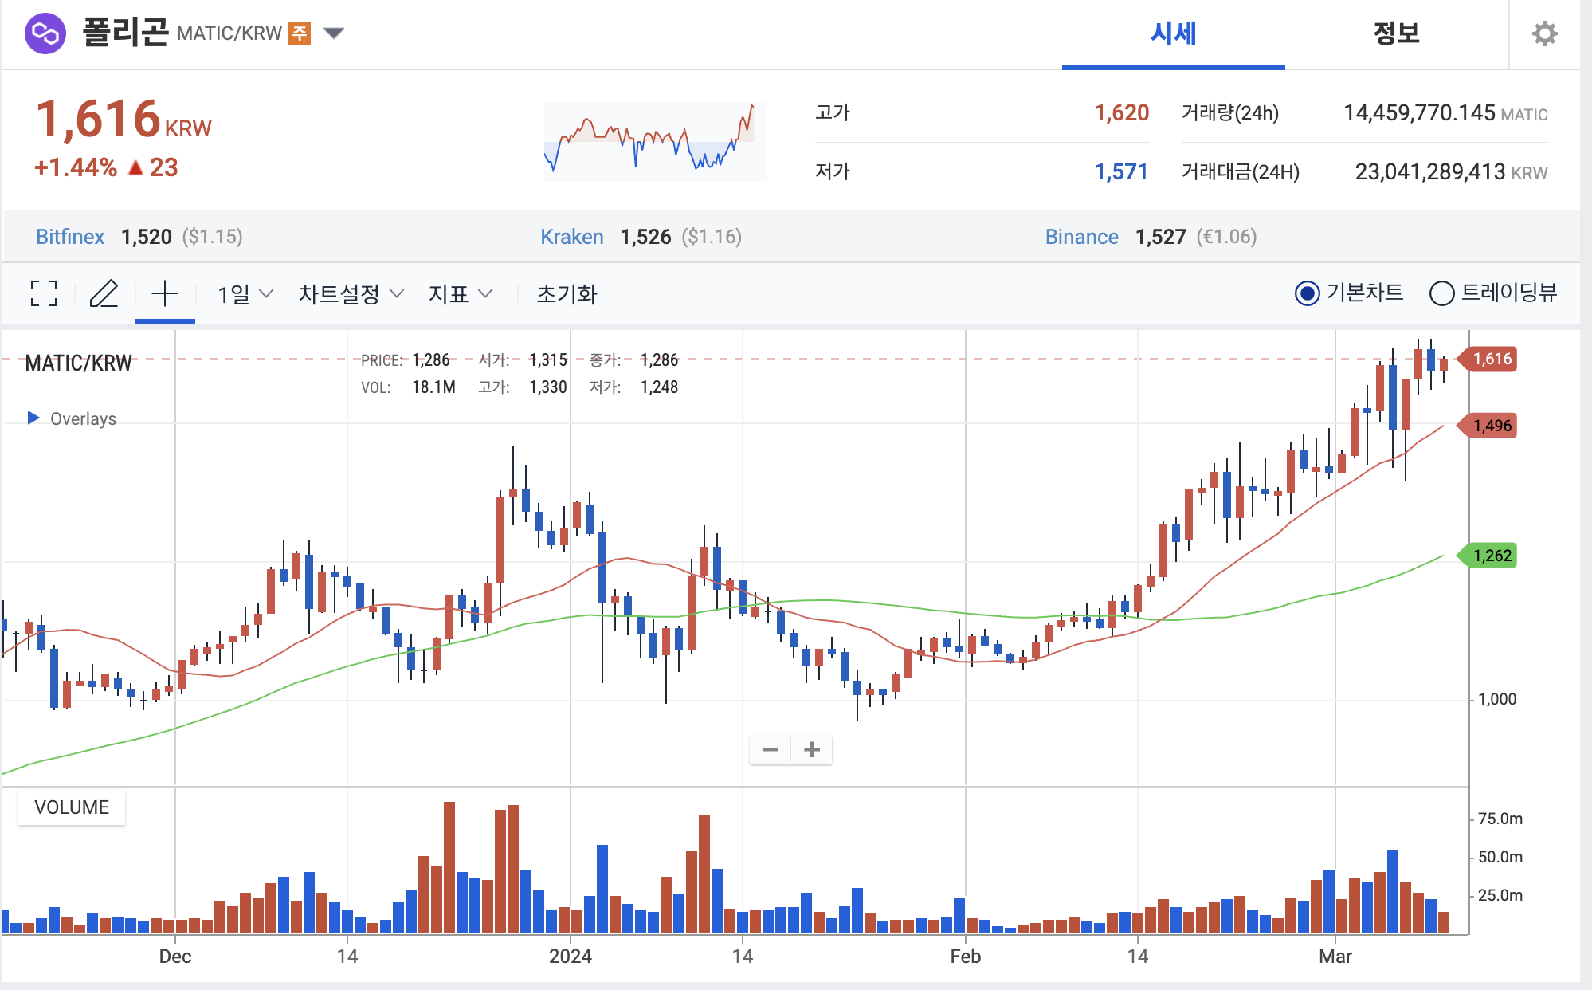Screen dimensions: 1592x990
Task: Select the 트레이딩뷰 radio button
Action: click(1441, 293)
